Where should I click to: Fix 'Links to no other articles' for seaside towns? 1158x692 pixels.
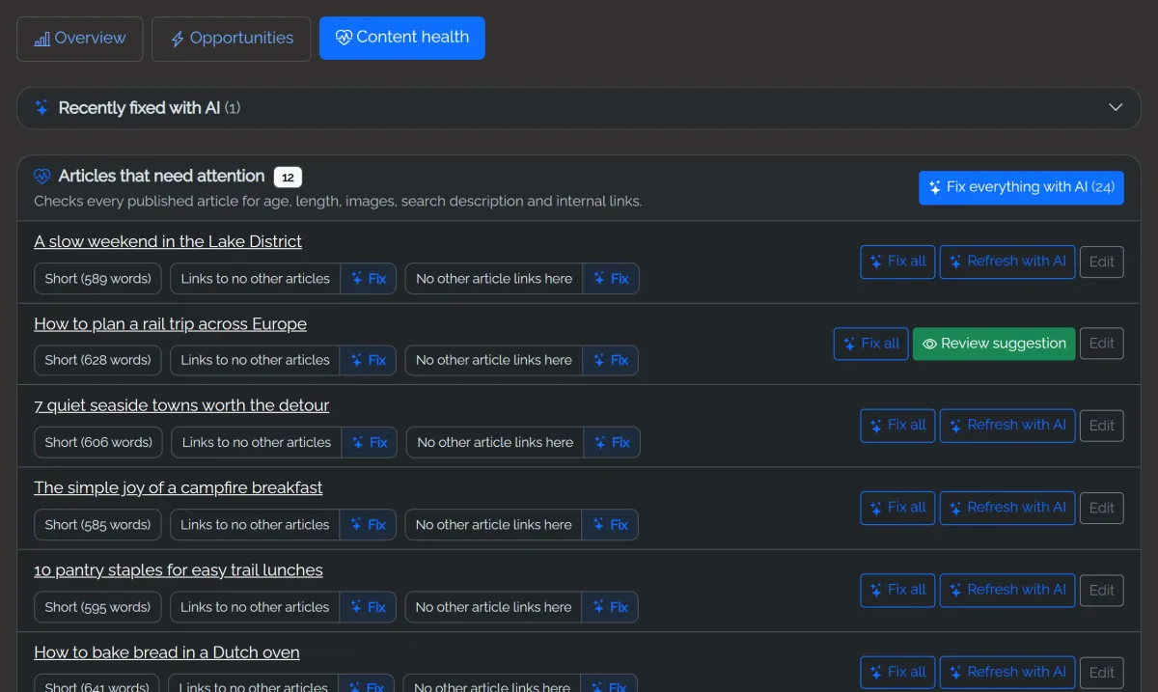click(x=370, y=443)
